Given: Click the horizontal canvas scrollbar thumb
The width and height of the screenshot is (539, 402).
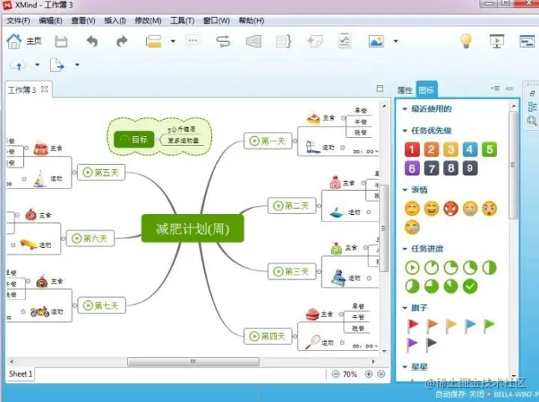Looking at the screenshot, I should click(x=193, y=362).
